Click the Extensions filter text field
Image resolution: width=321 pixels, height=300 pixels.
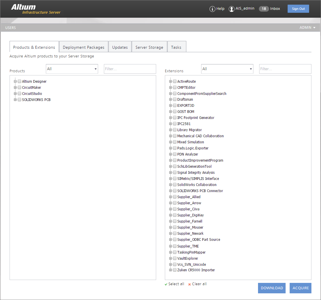pyautogui.click(x=285, y=69)
